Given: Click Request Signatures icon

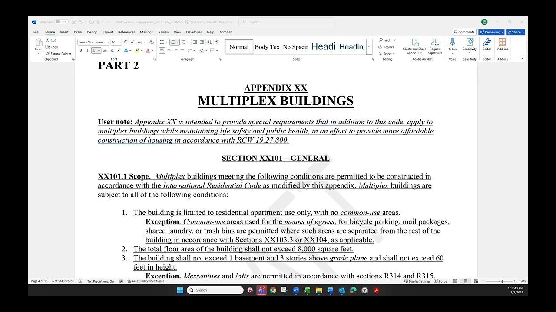Looking at the screenshot, I should pos(435,46).
